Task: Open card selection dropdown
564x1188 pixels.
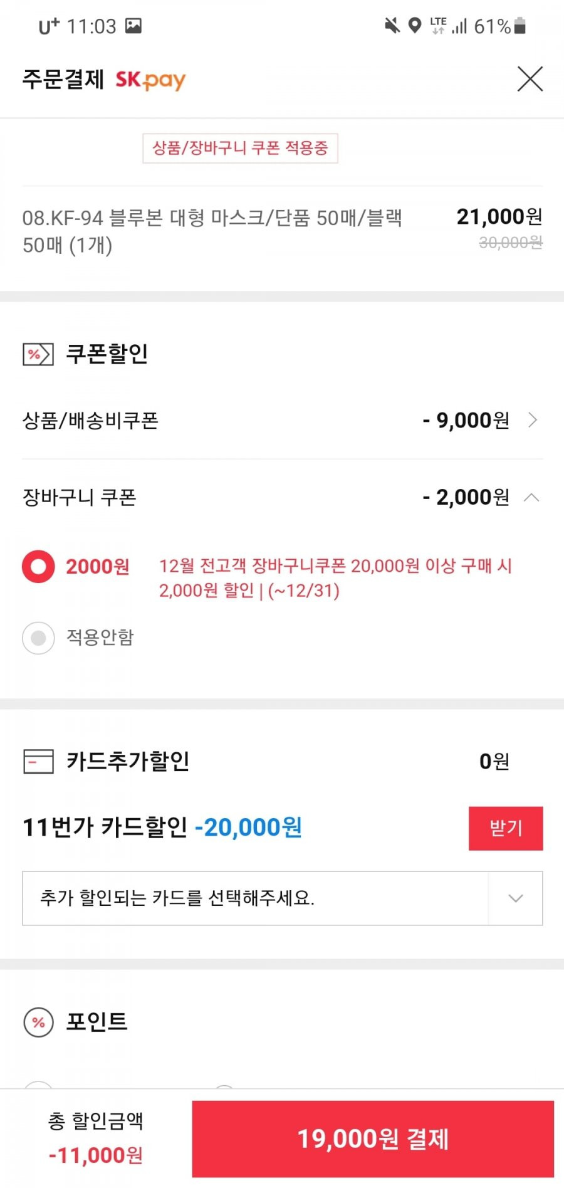Action: (x=283, y=898)
